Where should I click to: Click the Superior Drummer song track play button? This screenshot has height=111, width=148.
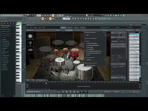click(70, 92)
